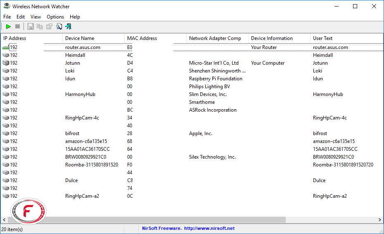This screenshot has height=234, width=384.
Task: Click the MAC address cell reading BC
Action: [130, 110]
